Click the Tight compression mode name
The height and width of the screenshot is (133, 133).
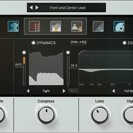[x=46, y=91]
